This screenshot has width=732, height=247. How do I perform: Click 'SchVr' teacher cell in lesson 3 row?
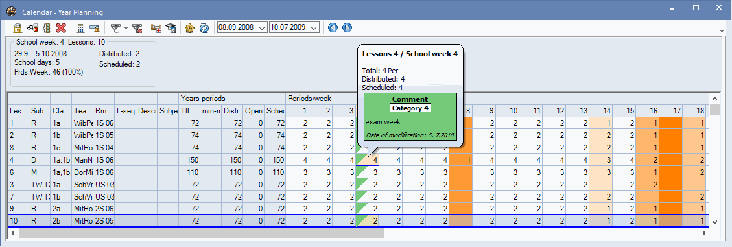[x=82, y=184]
